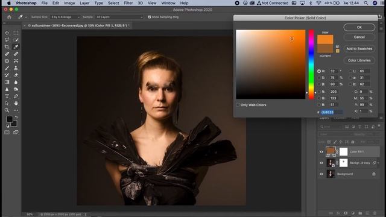This screenshot has height=217, width=386.
Task: Switch to the sulkanainen-1091-Recovered.jpg document tab
Action: pos(78,25)
